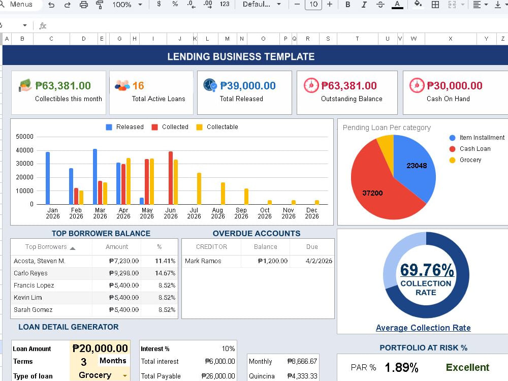Image resolution: width=508 pixels, height=381 pixels.
Task: Click the Loan Amount ₱20,000.00 cell
Action: [x=100, y=348]
